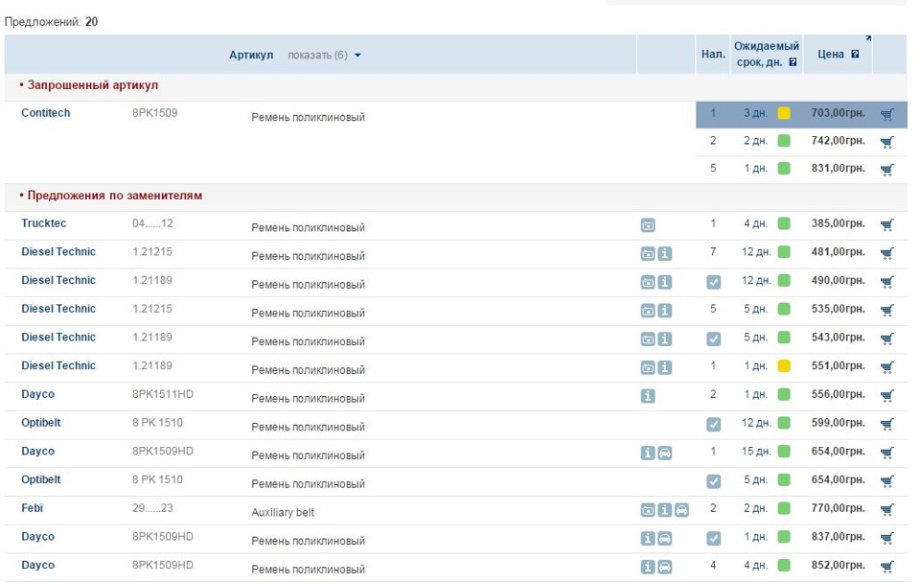Image resolution: width=920 pixels, height=583 pixels.
Task: Click the Артикул column header
Action: pos(251,56)
